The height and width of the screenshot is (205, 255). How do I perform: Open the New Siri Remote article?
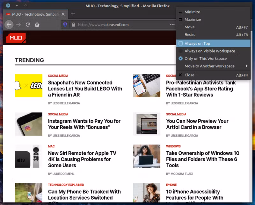click(x=82, y=159)
